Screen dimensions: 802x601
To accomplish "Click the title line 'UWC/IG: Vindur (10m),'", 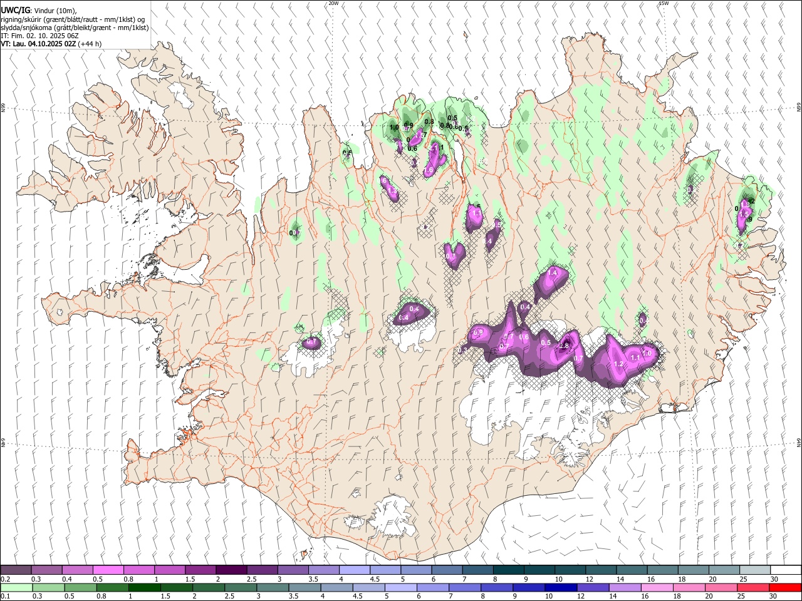I will [38, 11].
